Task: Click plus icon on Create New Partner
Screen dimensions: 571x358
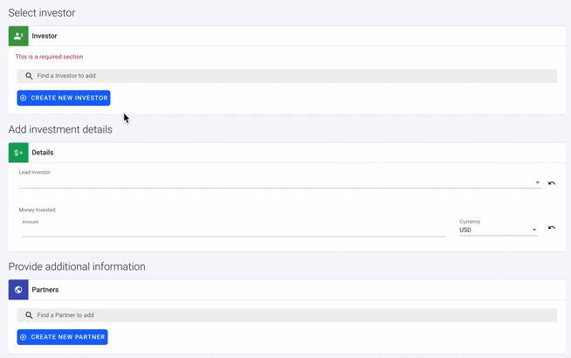Action: (24, 337)
